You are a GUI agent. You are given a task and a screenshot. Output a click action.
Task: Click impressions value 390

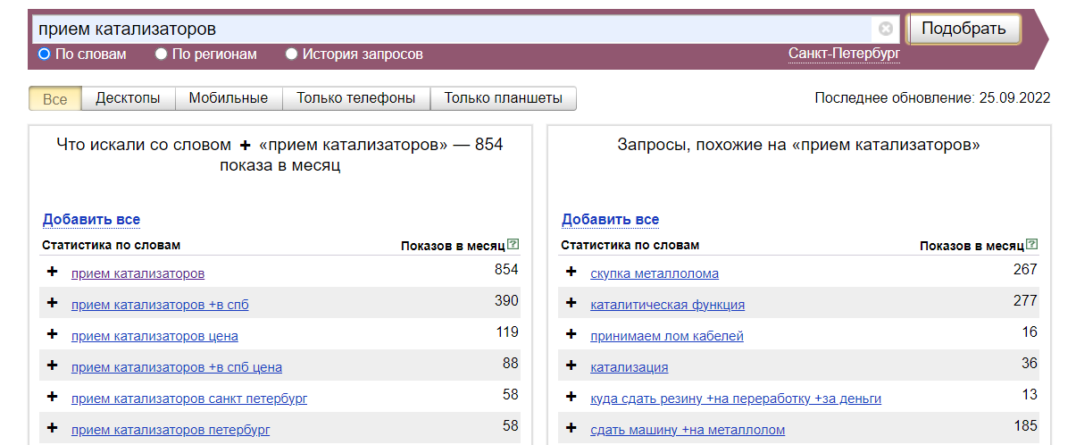coord(506,301)
